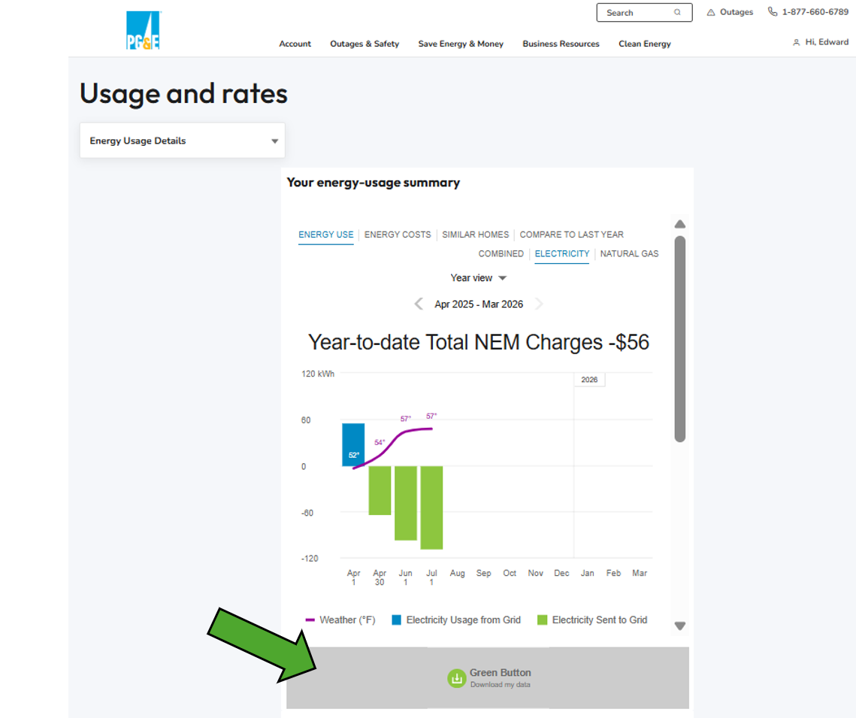856x718 pixels.
Task: Click the Aug axis label
Action: coord(457,574)
